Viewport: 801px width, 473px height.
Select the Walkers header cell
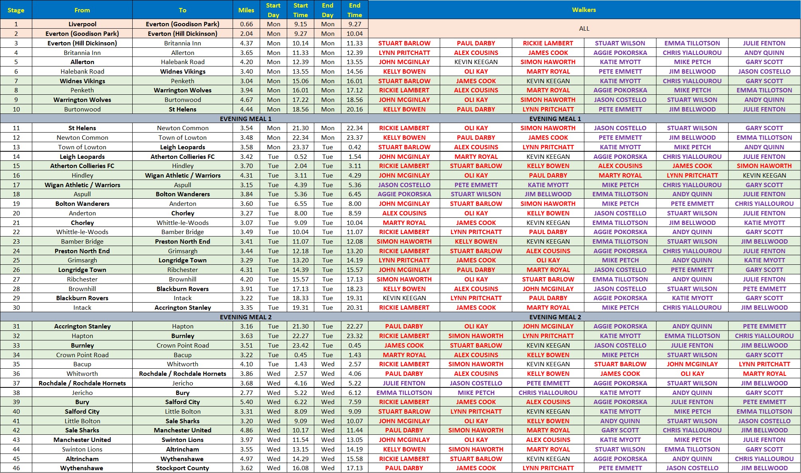[584, 10]
